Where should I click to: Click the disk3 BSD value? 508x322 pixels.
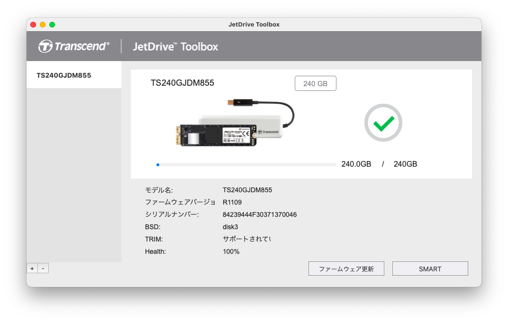click(x=230, y=227)
